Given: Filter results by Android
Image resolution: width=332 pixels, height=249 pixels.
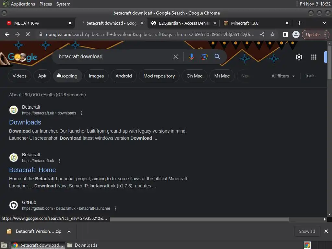Looking at the screenshot, I should [x=124, y=76].
